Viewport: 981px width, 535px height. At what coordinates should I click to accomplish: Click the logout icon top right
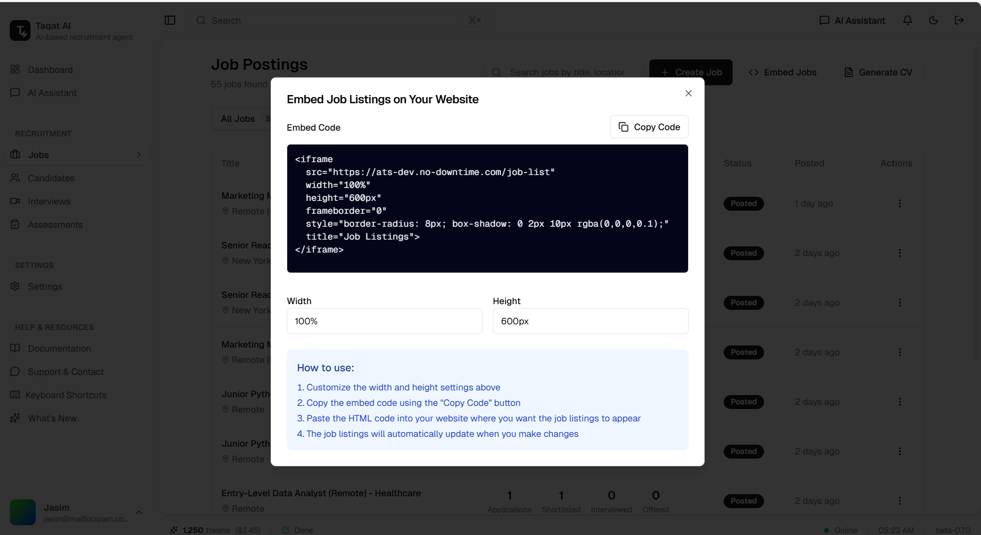(x=959, y=20)
